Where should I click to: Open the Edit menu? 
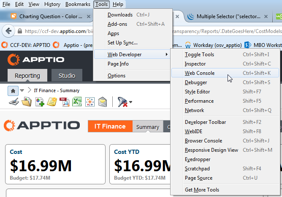(x=19, y=4)
